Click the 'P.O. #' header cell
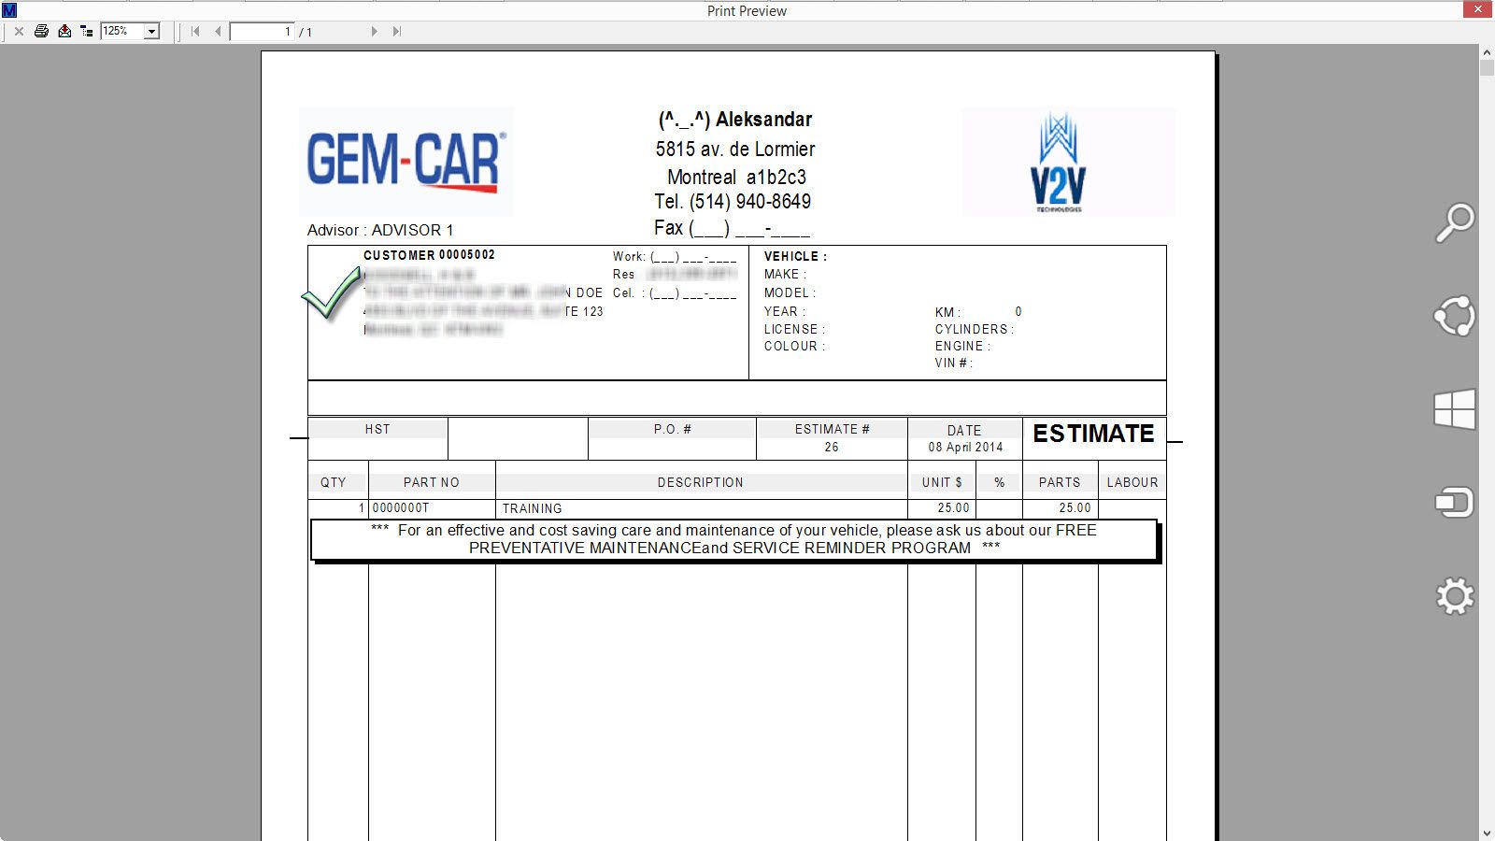The height and width of the screenshot is (841, 1495). pyautogui.click(x=673, y=429)
